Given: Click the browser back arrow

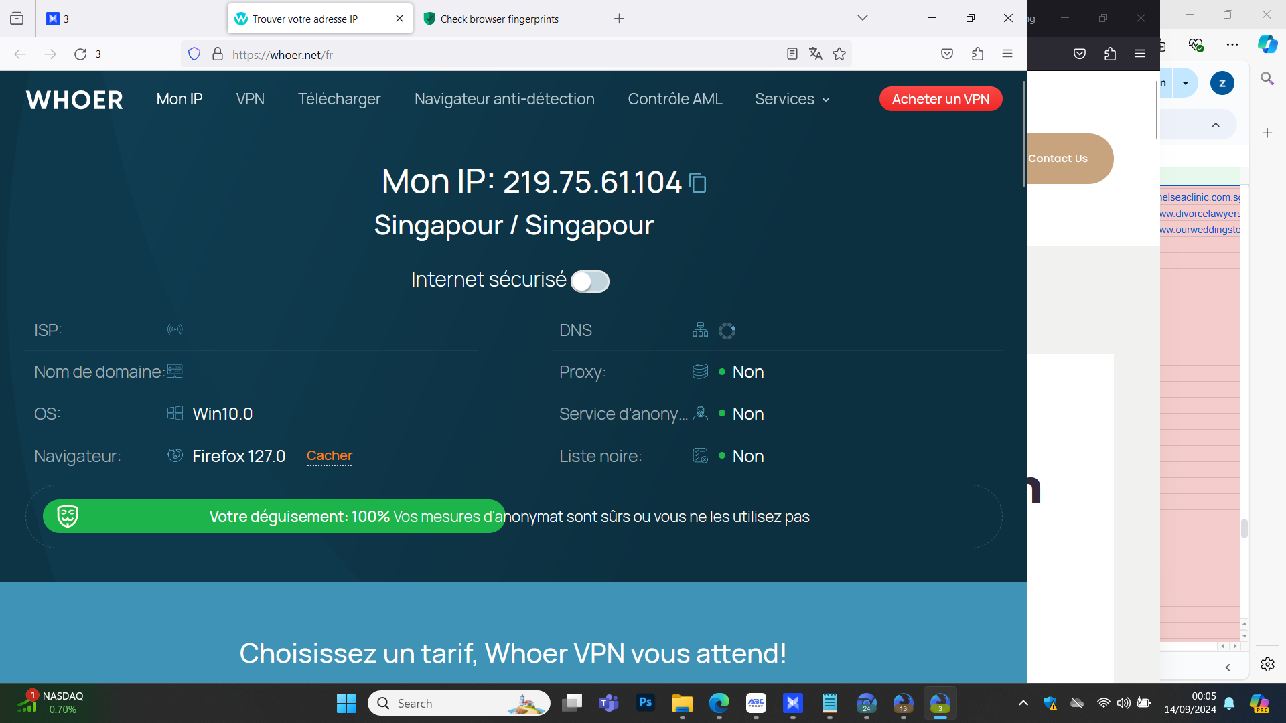Looking at the screenshot, I should [20, 54].
